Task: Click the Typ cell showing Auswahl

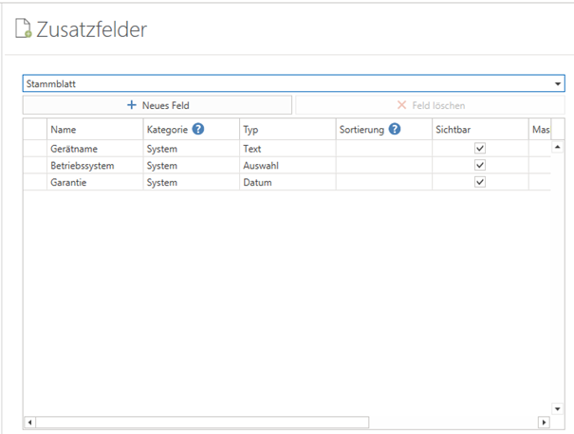Action: click(285, 166)
